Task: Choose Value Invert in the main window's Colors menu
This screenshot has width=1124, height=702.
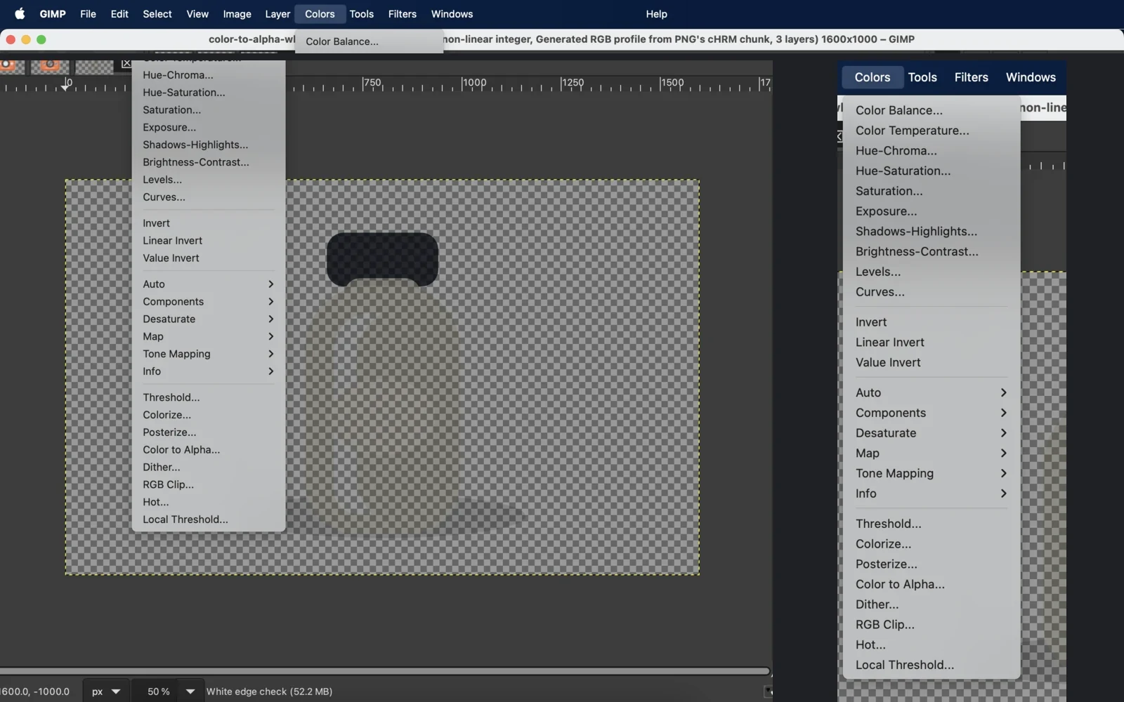Action: pos(209,258)
